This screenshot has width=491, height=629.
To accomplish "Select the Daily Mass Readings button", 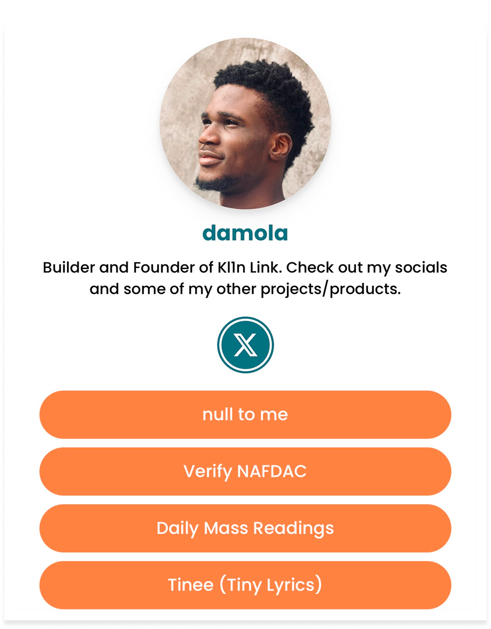I will [245, 528].
